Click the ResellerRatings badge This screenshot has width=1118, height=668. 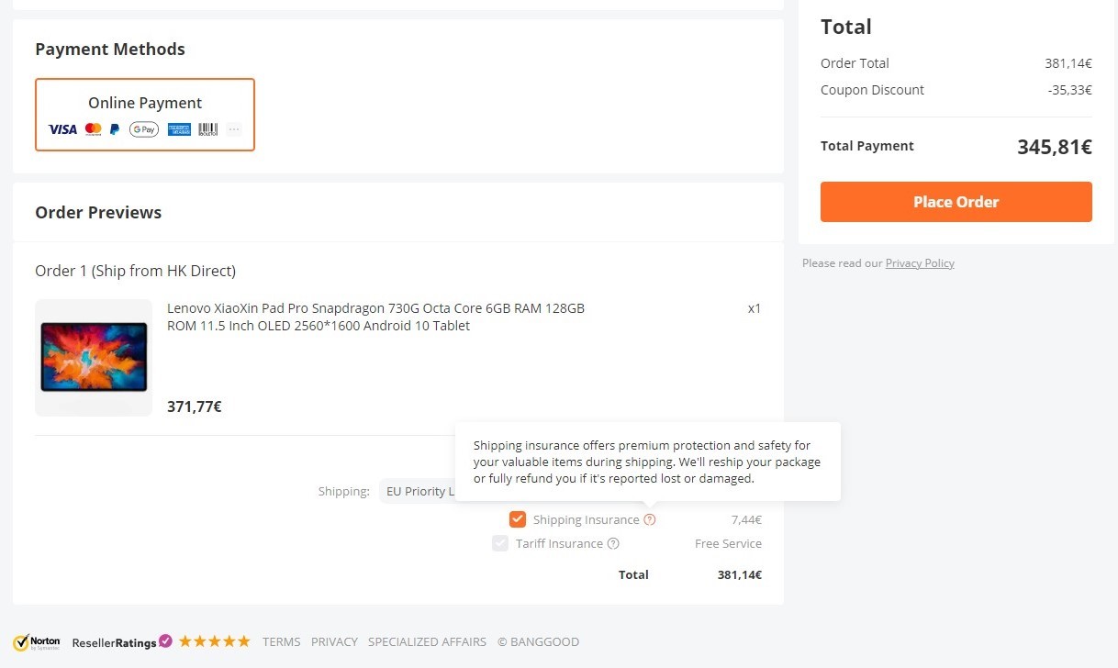pos(122,642)
